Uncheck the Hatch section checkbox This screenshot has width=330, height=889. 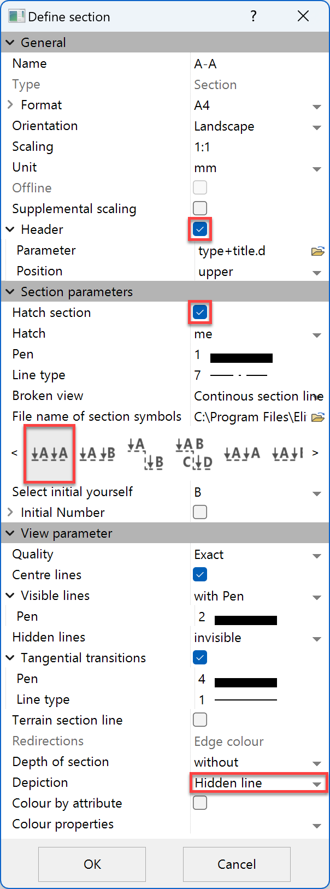coord(200,312)
